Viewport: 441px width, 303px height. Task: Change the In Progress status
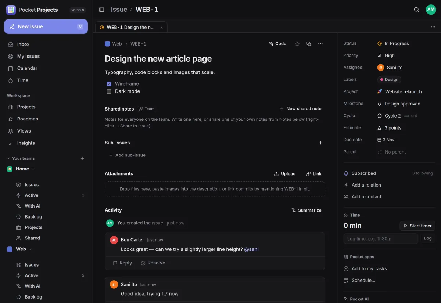[x=393, y=43]
